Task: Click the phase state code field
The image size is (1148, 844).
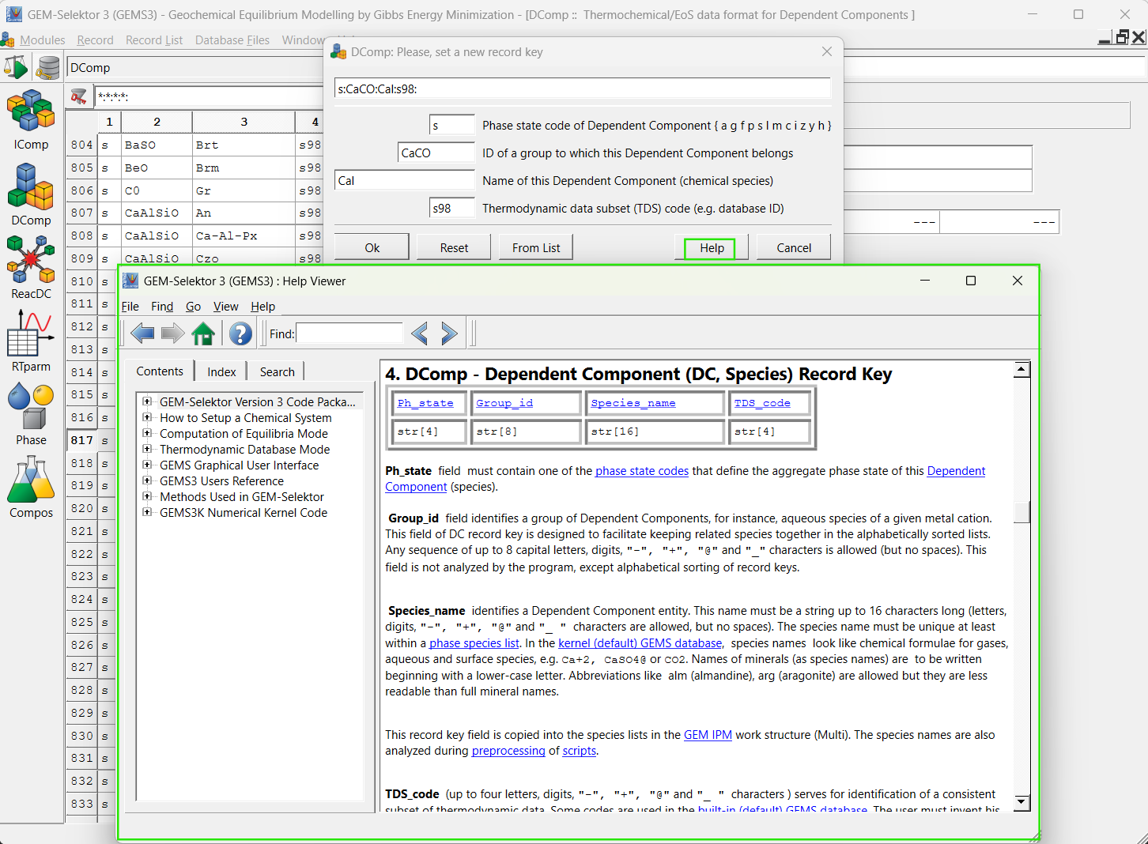Action: coord(452,125)
